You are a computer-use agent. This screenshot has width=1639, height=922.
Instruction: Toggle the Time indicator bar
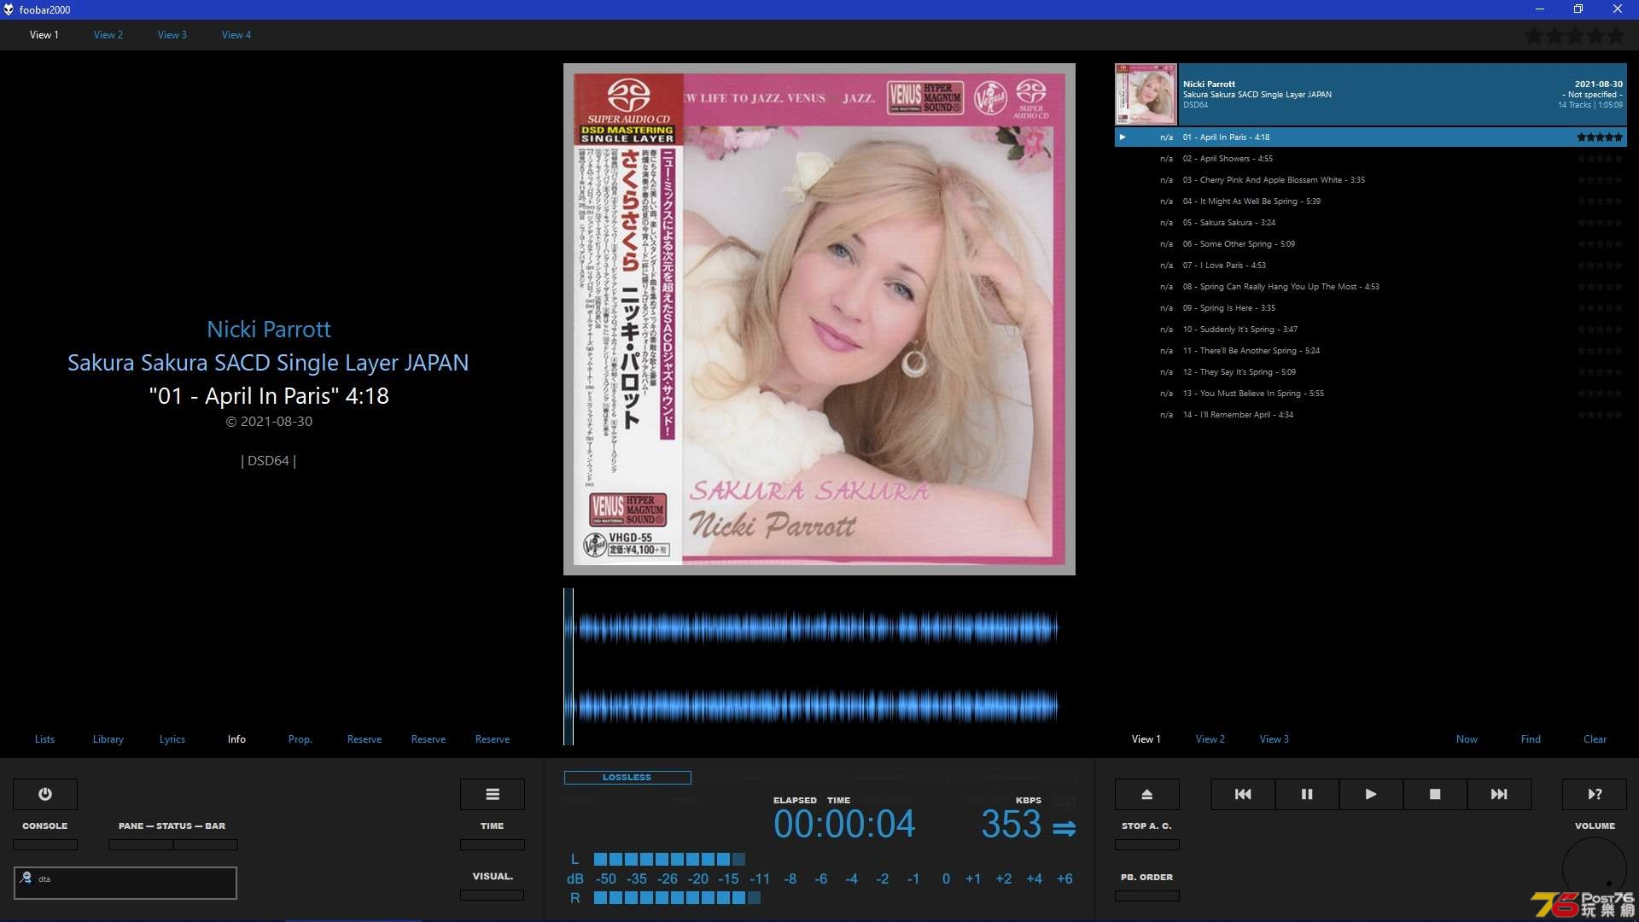[493, 844]
